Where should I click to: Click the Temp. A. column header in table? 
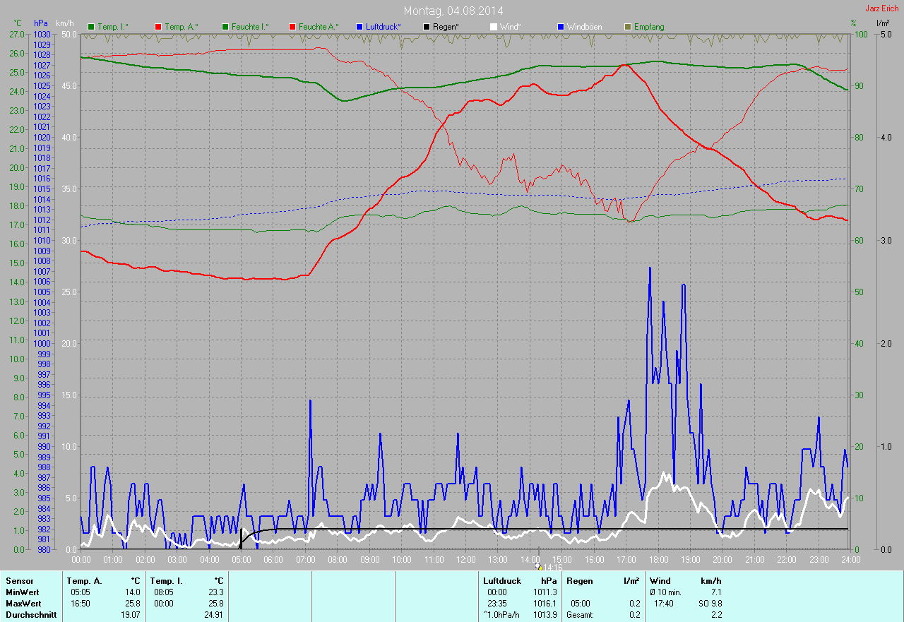(x=84, y=581)
